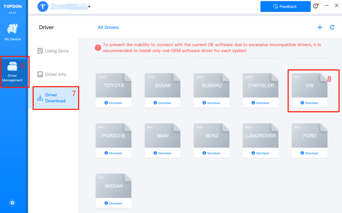Click the round T account avatar
The width and height of the screenshot is (342, 213).
point(43,7)
